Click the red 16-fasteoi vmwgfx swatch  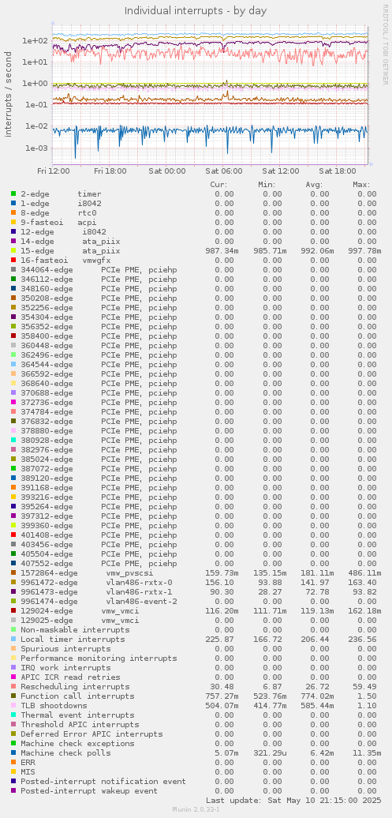pyautogui.click(x=13, y=260)
